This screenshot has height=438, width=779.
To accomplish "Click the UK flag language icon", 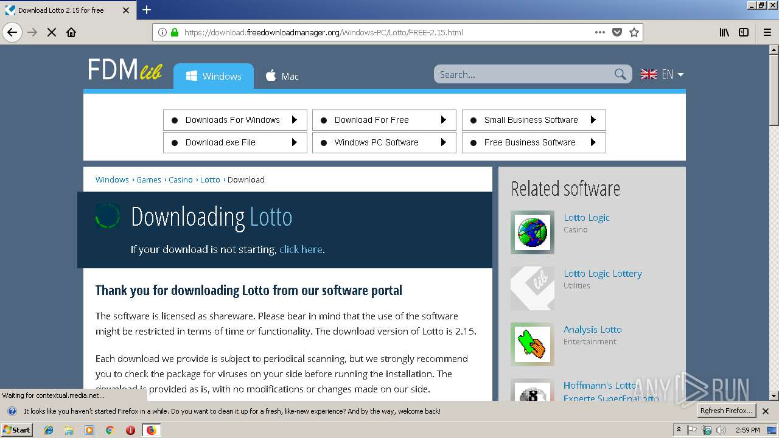I will pyautogui.click(x=649, y=74).
